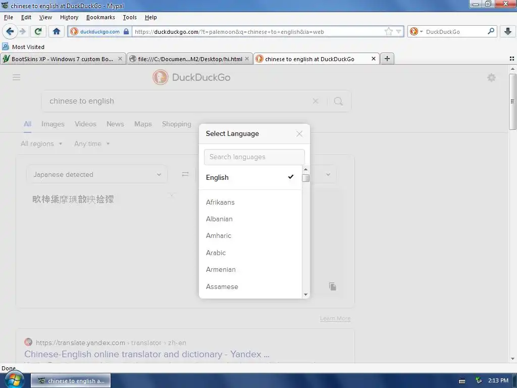Image resolution: width=517 pixels, height=388 pixels.
Task: Open the Most Visited bookmarks folder
Action: [x=23, y=47]
